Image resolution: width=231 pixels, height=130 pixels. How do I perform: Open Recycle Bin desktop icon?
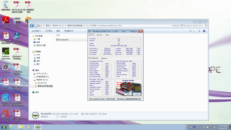coord(6,6)
